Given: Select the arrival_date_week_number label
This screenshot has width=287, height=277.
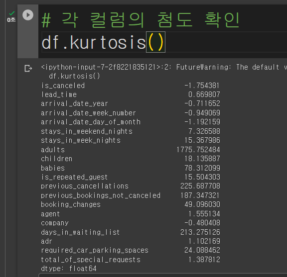Looking at the screenshot, I should coord(88,113).
